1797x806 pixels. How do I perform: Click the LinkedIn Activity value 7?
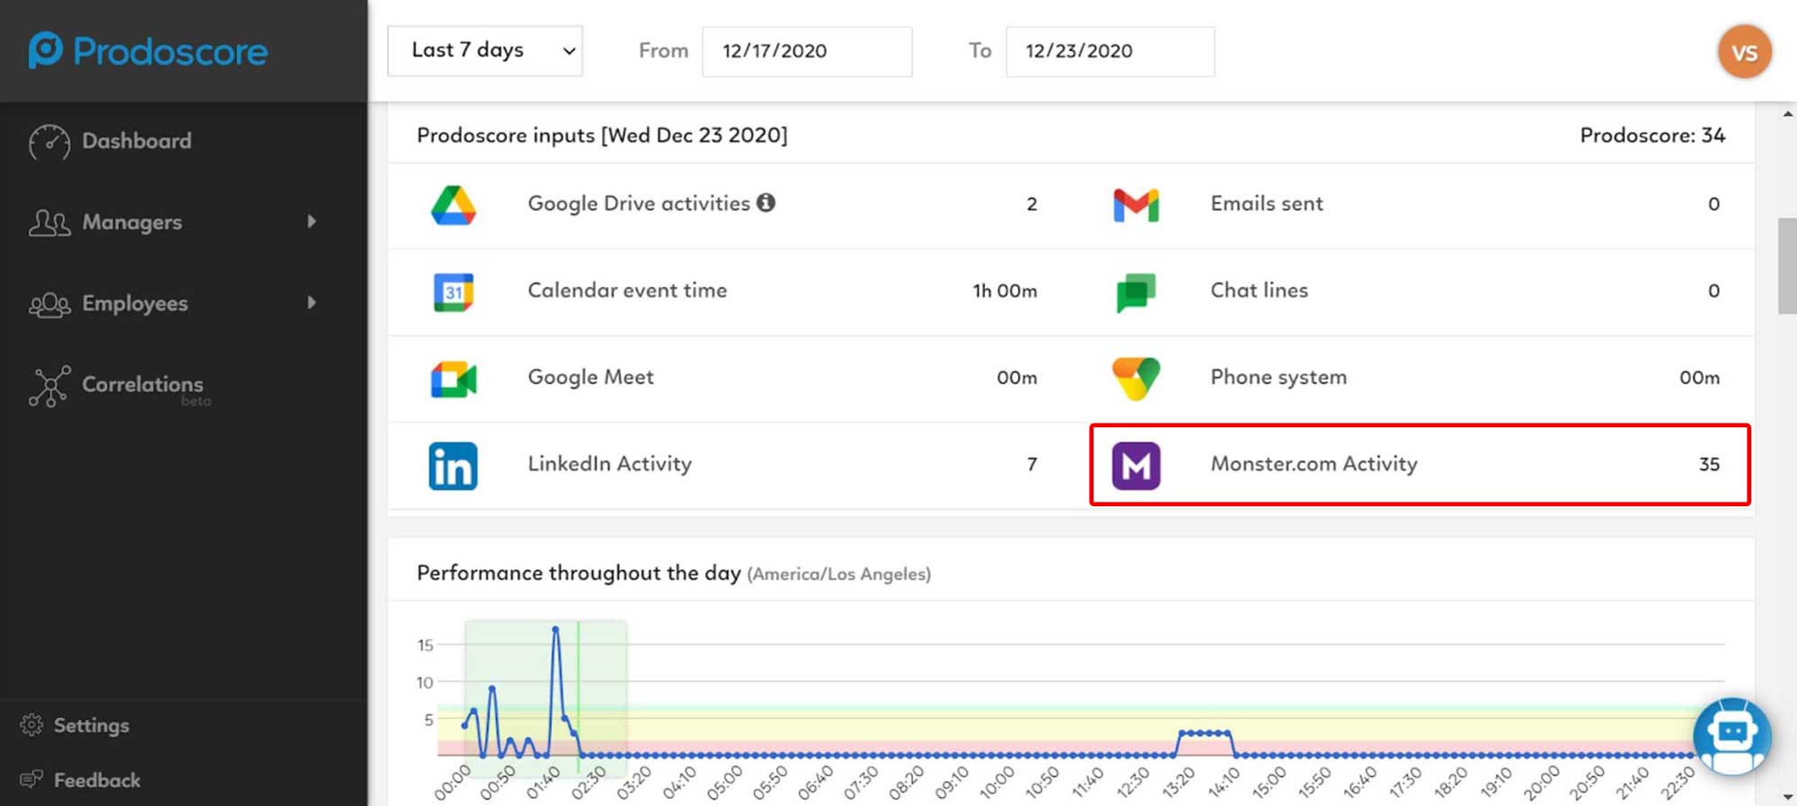tap(1031, 464)
